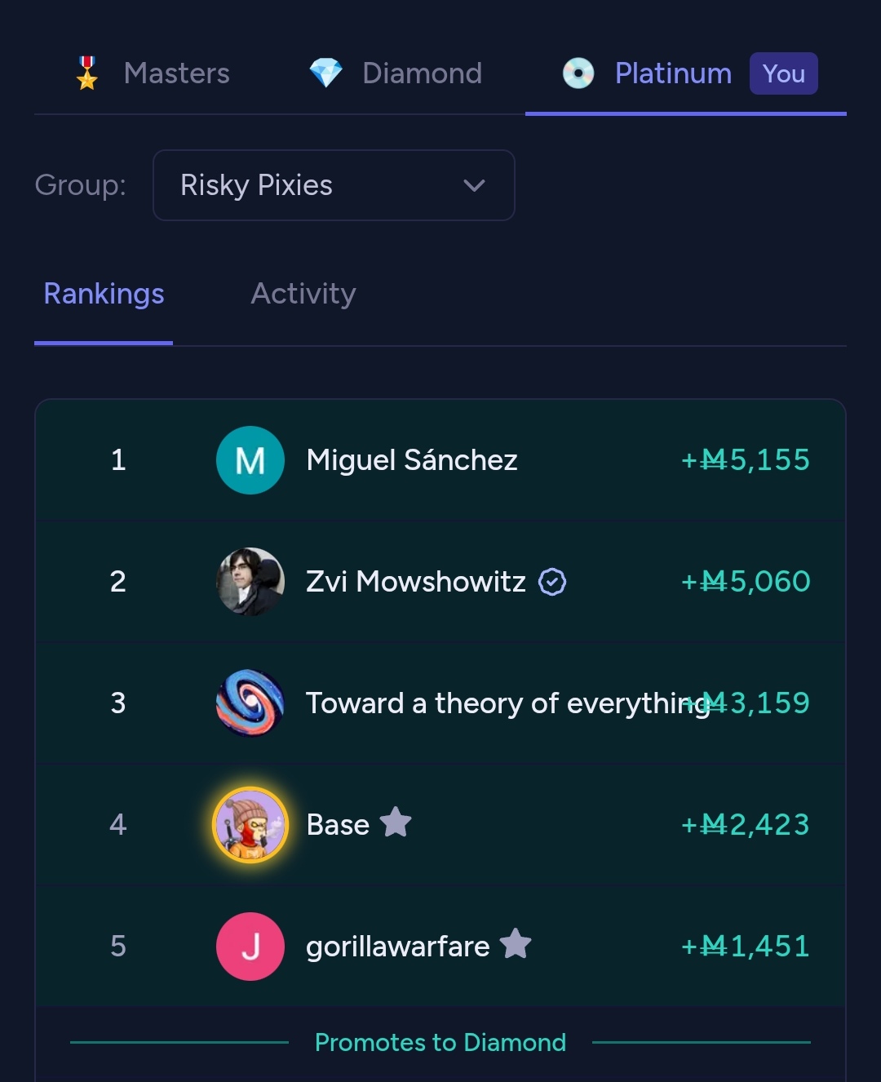Click Zvi Mowshowitz's verified badge icon

pyautogui.click(x=552, y=582)
